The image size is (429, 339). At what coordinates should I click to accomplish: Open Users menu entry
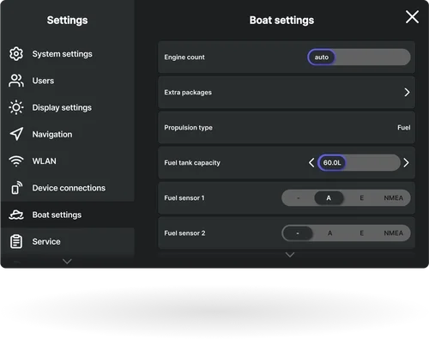68,81
